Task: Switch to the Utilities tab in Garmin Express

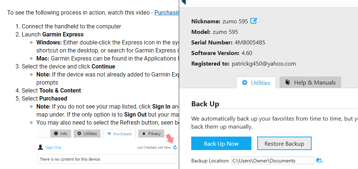Action: (256, 82)
